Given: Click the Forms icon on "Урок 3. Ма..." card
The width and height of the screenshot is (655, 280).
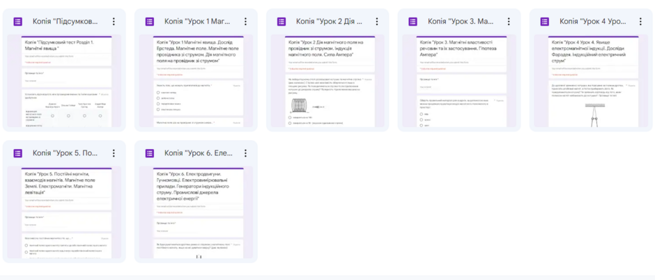Looking at the screenshot, I should [x=413, y=22].
